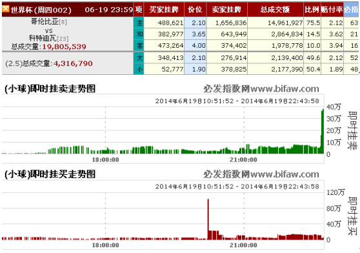Click the green spike in sell-order chart

(x=322, y=131)
